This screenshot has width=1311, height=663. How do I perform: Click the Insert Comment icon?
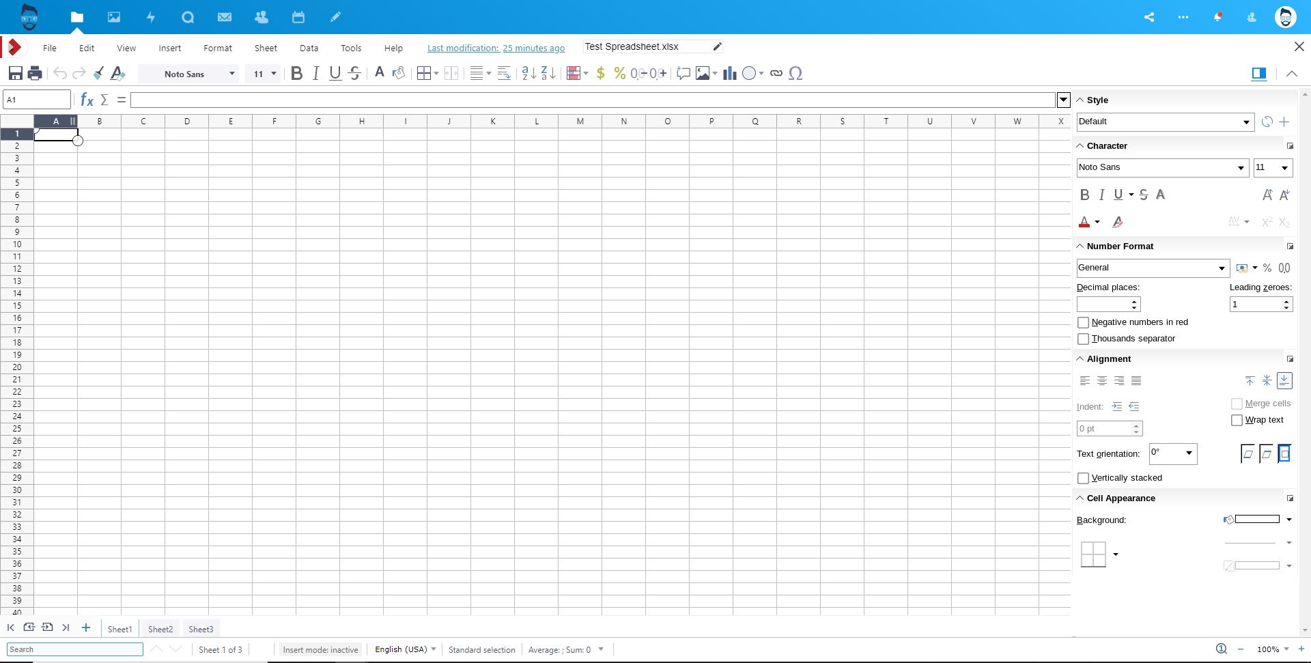tap(683, 73)
